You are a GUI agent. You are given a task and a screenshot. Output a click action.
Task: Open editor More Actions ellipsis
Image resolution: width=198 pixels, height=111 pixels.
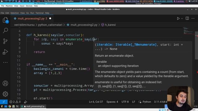pyautogui.click(x=193, y=18)
